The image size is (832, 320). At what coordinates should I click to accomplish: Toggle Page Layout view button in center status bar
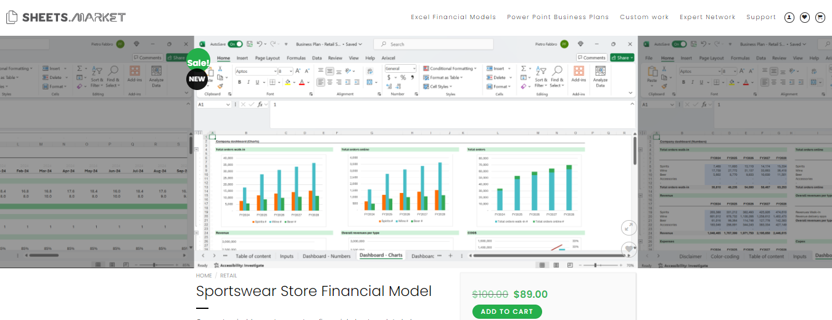(x=556, y=265)
